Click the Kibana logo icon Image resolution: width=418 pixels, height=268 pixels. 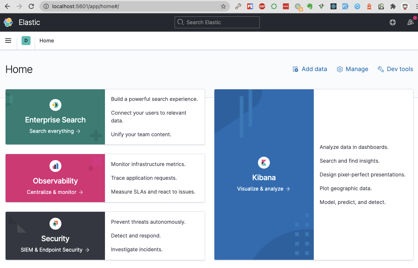(264, 162)
